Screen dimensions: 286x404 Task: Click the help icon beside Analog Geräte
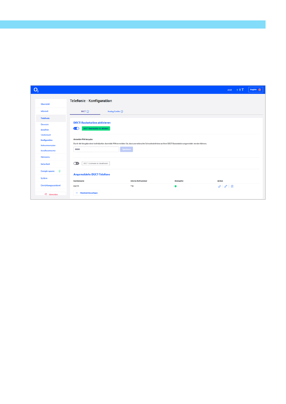(122, 112)
